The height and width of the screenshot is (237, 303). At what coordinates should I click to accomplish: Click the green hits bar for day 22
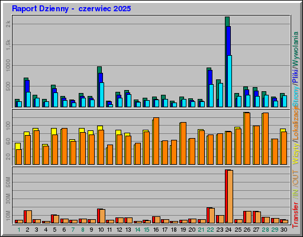coord(209,69)
